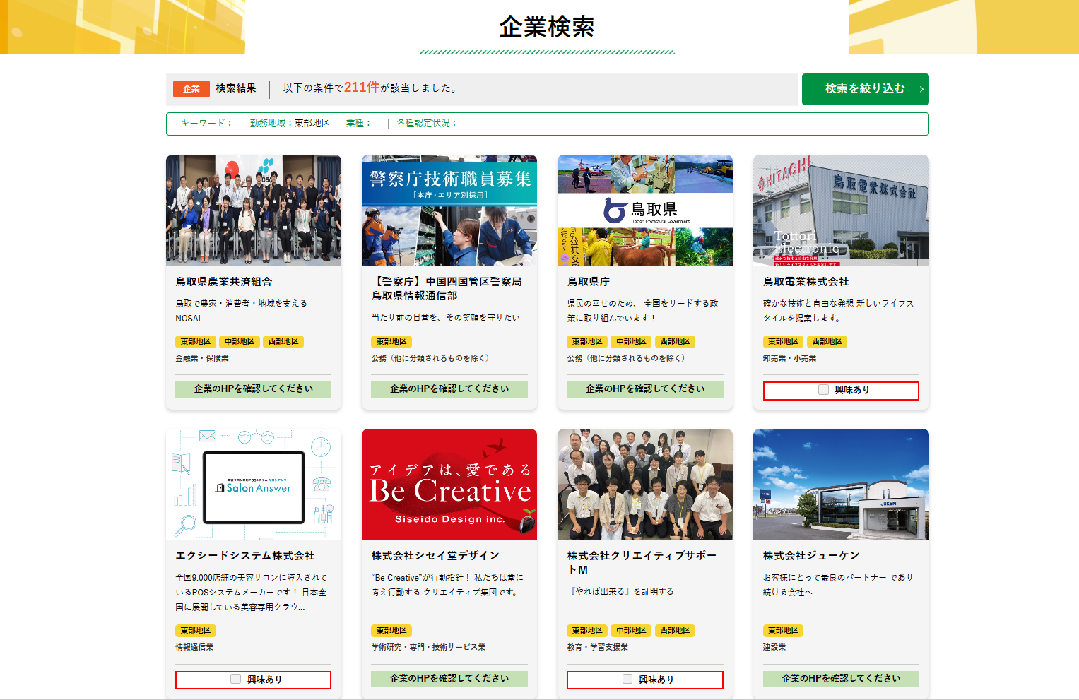Click 卸売業・小売業 industry text
Viewport: 1079px width, 700px height.
tap(789, 359)
